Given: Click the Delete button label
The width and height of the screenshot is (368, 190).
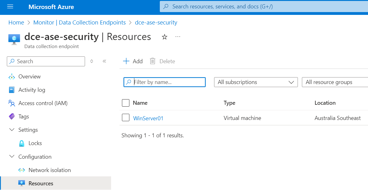Looking at the screenshot, I should pyautogui.click(x=167, y=61).
